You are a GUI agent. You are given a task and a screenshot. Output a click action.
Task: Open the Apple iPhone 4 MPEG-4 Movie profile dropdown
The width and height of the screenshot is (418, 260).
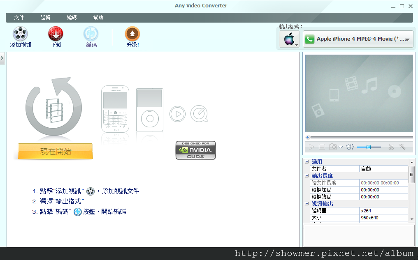358,39
